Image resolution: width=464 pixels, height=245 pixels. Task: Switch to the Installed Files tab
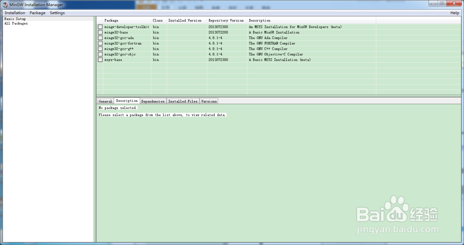(x=183, y=101)
